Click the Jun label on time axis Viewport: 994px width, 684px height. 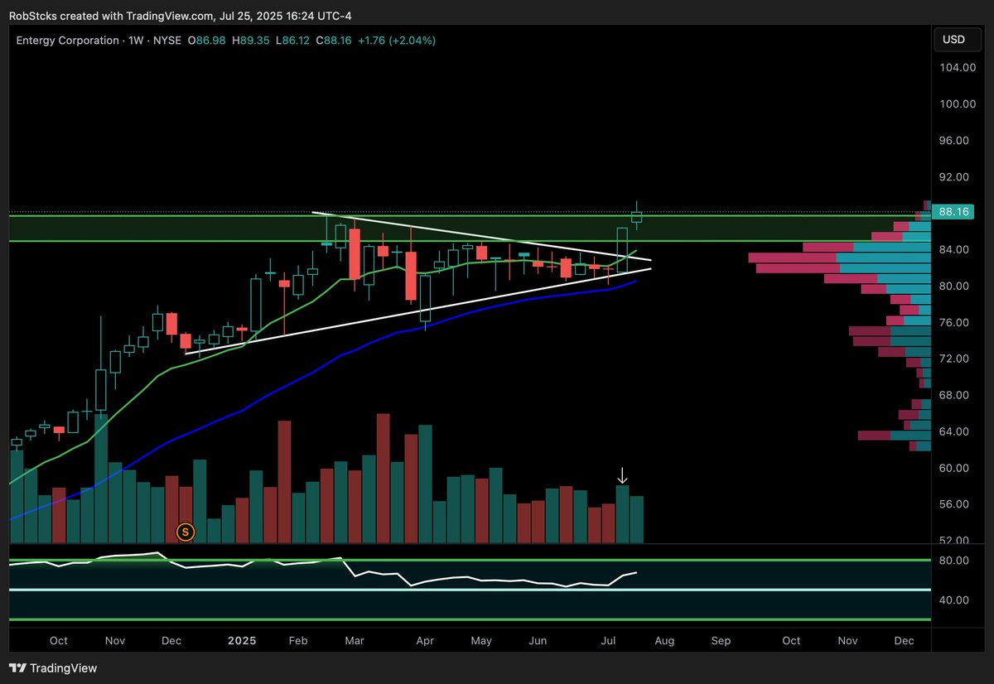(x=538, y=641)
